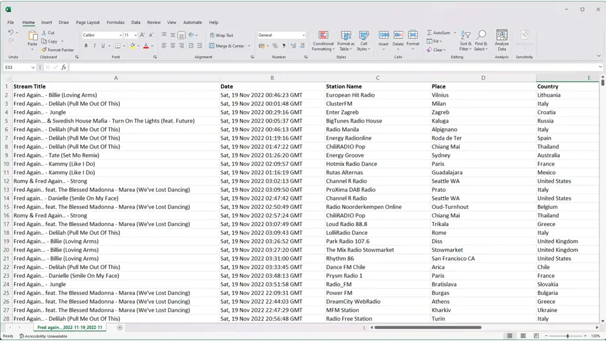The width and height of the screenshot is (606, 341).
Task: Apply the yellow Fill Color
Action: [x=133, y=45]
